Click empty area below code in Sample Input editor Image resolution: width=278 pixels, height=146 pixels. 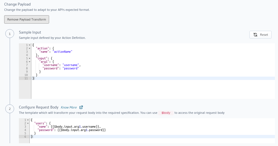click(139, 90)
